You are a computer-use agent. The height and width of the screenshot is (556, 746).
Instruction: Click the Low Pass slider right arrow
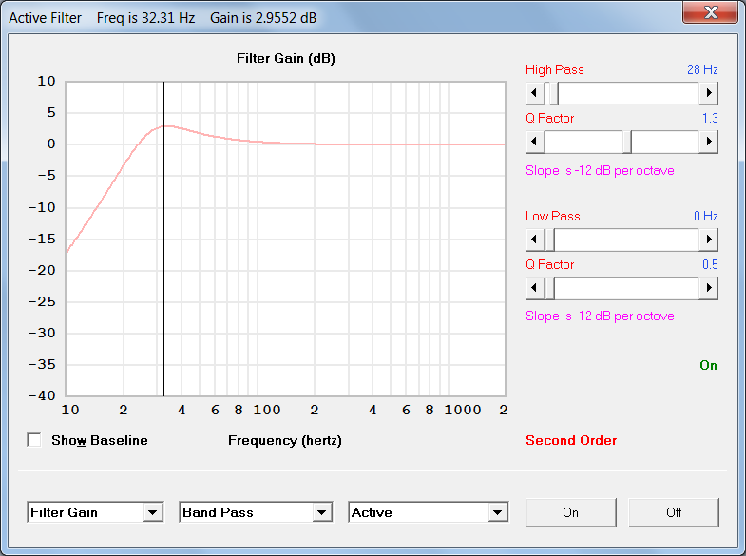708,240
